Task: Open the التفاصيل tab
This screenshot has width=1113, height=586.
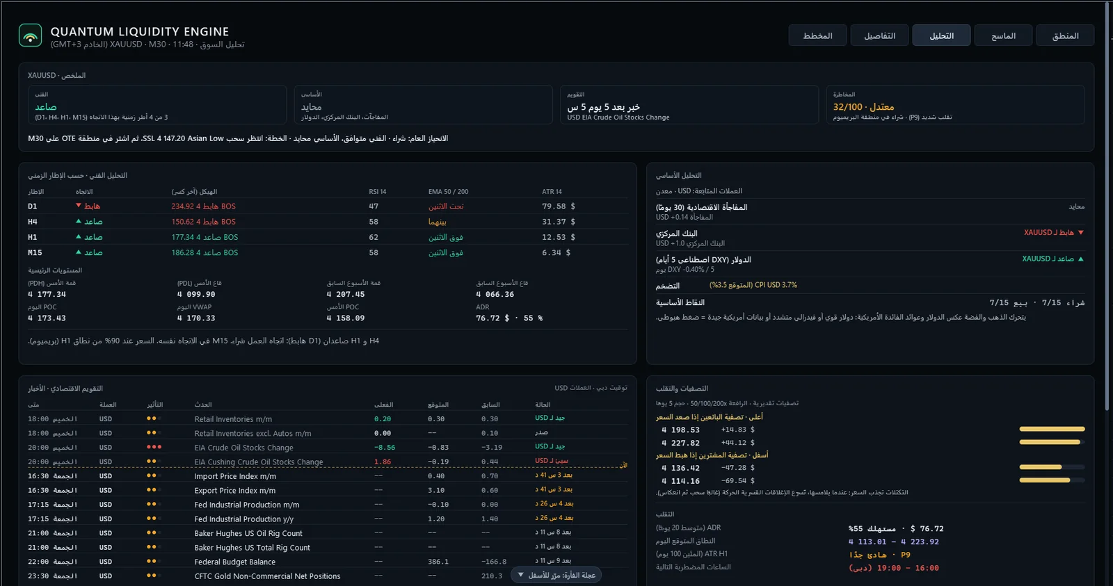Action: (879, 35)
